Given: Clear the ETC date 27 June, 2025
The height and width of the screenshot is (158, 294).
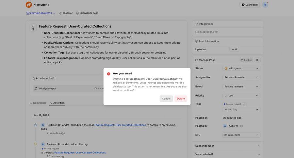Looking at the screenshot, I should 257,135.
